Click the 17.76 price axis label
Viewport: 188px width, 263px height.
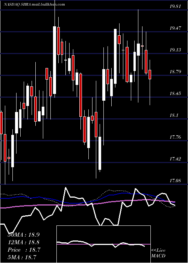pos(175,137)
